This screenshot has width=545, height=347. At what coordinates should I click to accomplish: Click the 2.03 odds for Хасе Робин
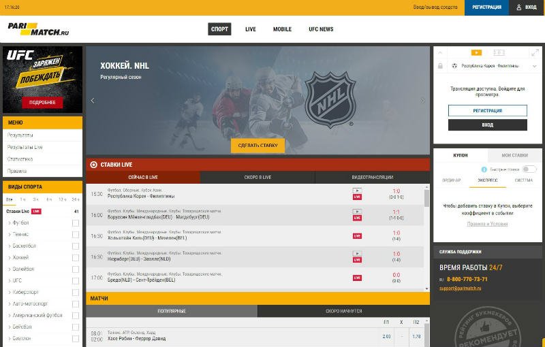point(386,336)
